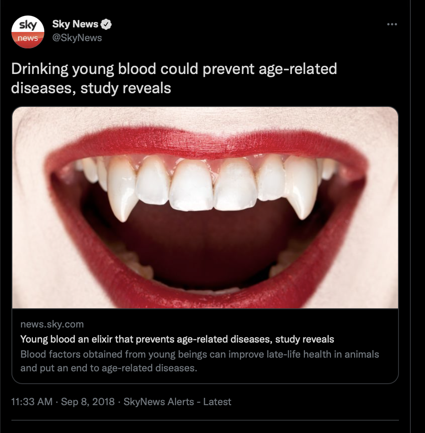The height and width of the screenshot is (433, 425).
Task: Click the news.sky.com domain label
Action: coord(52,324)
